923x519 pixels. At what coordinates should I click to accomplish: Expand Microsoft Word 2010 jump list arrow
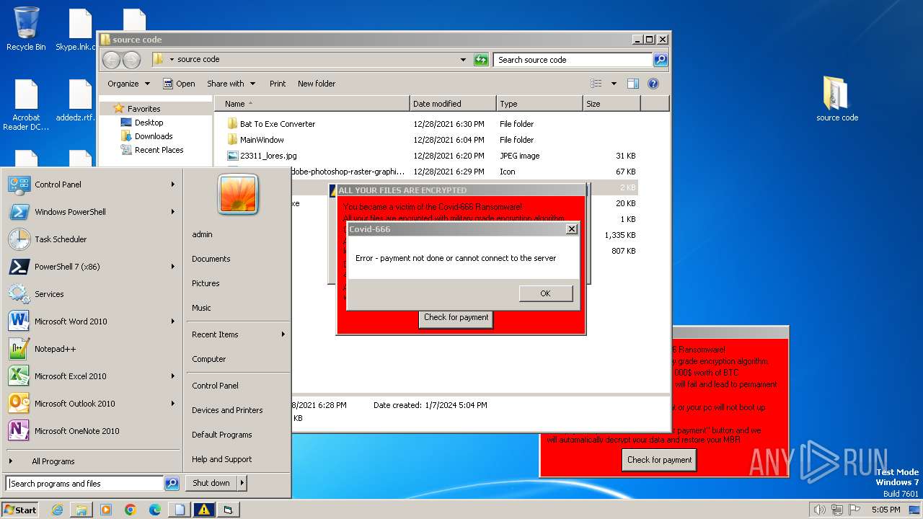point(173,321)
